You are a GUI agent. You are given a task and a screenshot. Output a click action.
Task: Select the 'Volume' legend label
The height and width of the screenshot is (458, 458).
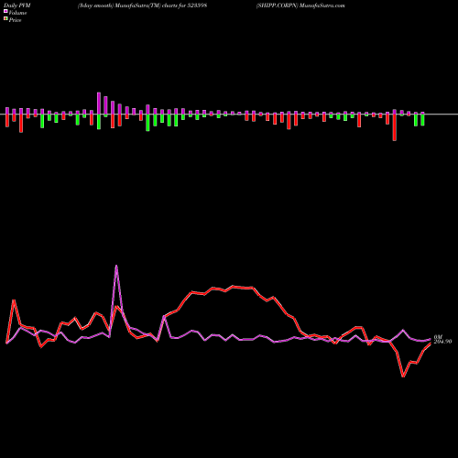(x=17, y=13)
